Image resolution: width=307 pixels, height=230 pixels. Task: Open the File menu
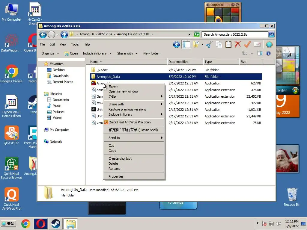(42, 44)
